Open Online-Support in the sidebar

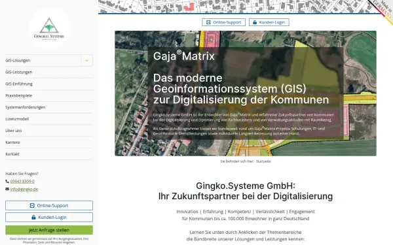pos(49,206)
